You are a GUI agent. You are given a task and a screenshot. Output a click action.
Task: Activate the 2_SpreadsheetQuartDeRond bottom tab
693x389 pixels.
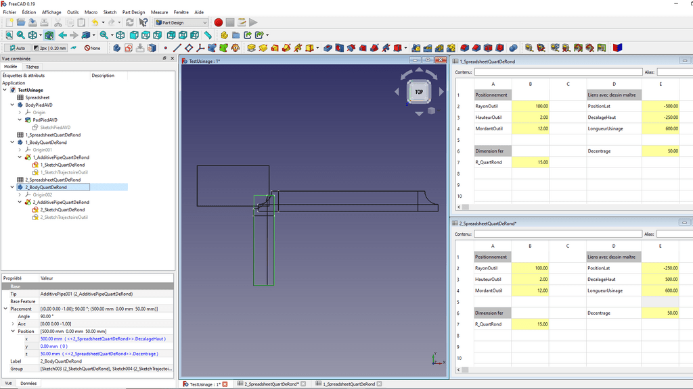[271, 384]
